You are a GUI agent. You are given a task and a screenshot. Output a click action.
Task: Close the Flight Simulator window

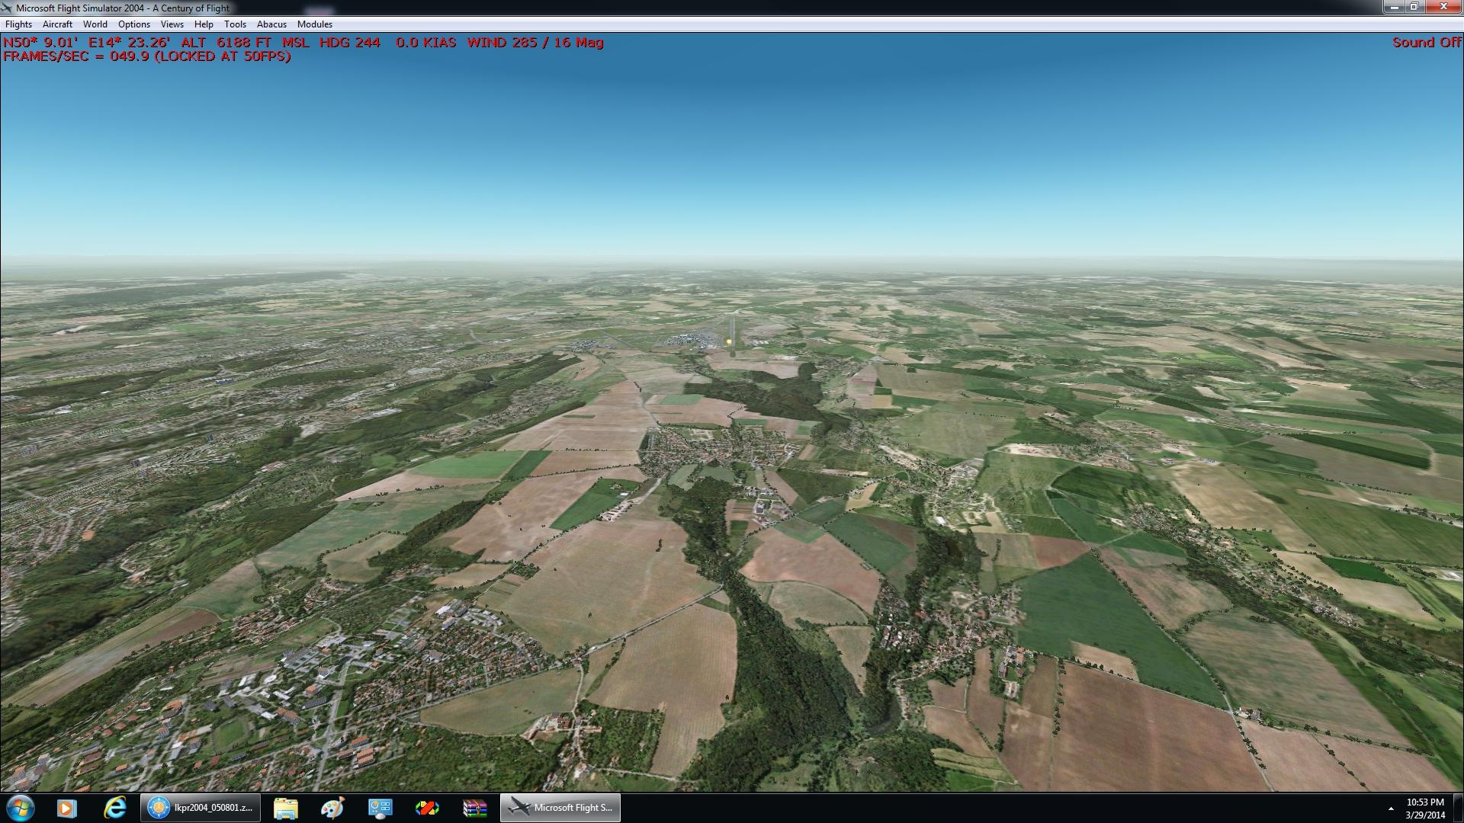1443,7
